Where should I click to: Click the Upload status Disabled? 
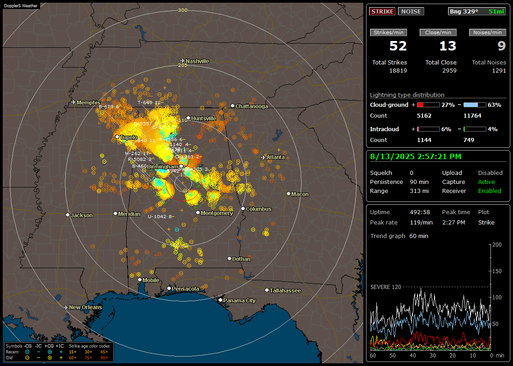490,173
